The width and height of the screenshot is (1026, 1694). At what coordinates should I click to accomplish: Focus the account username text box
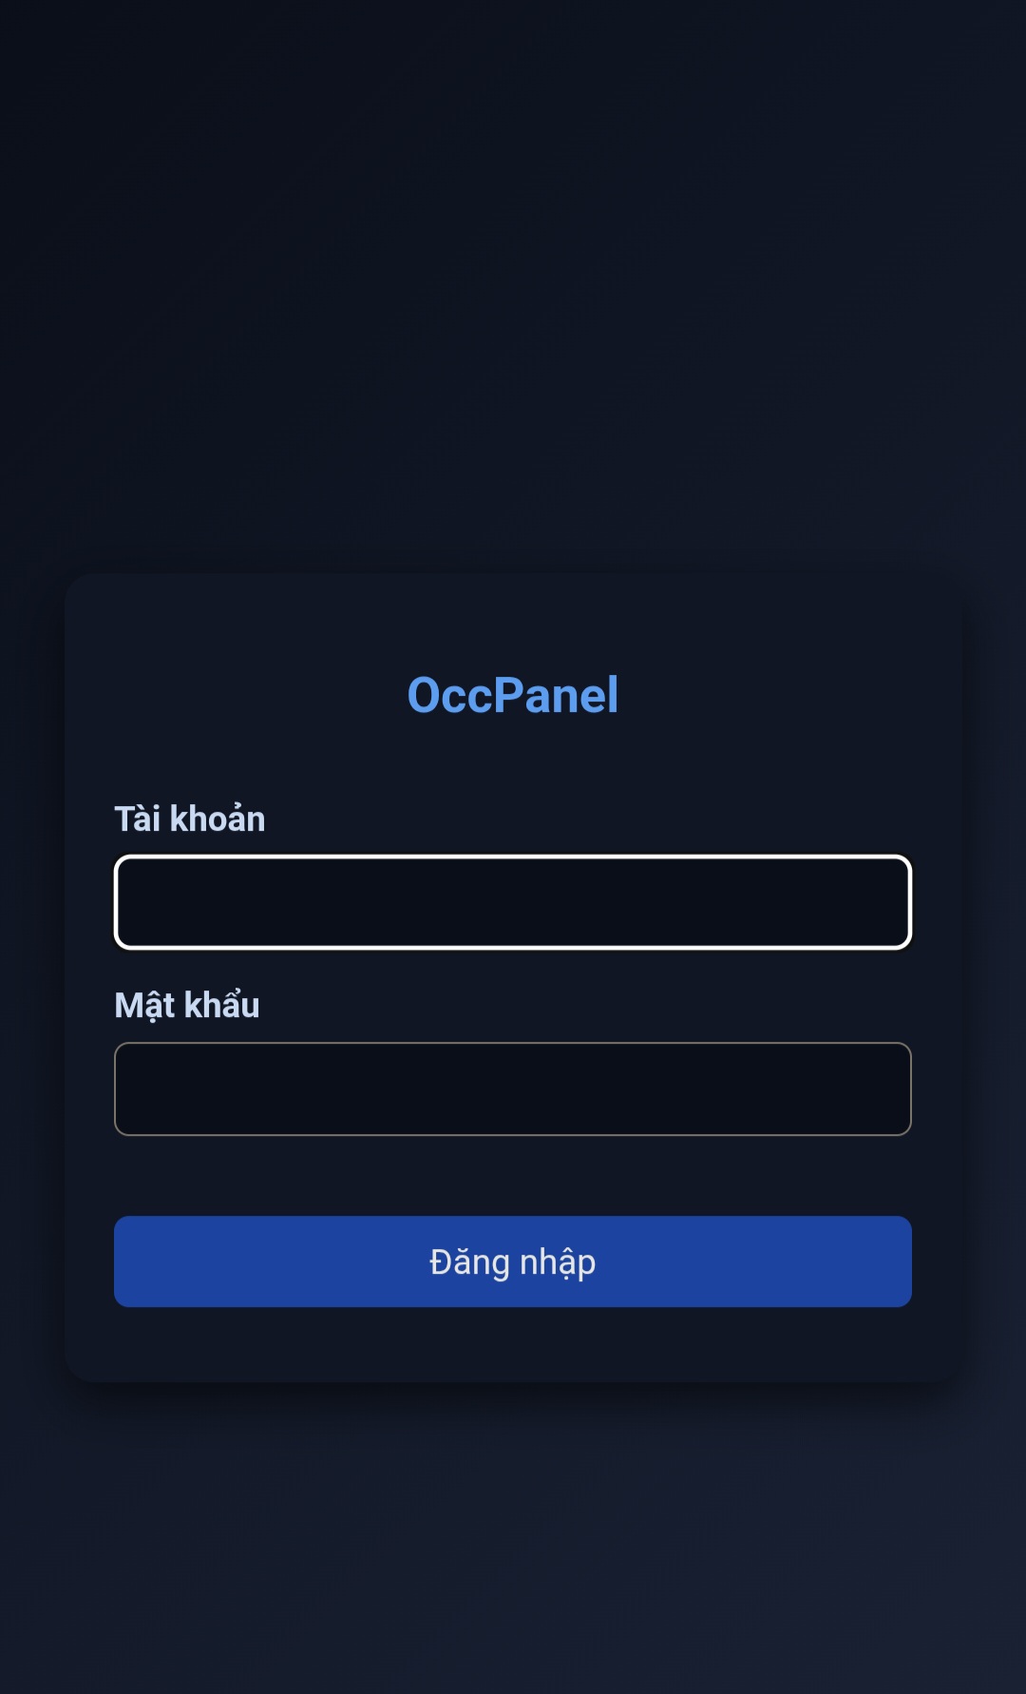point(513,902)
